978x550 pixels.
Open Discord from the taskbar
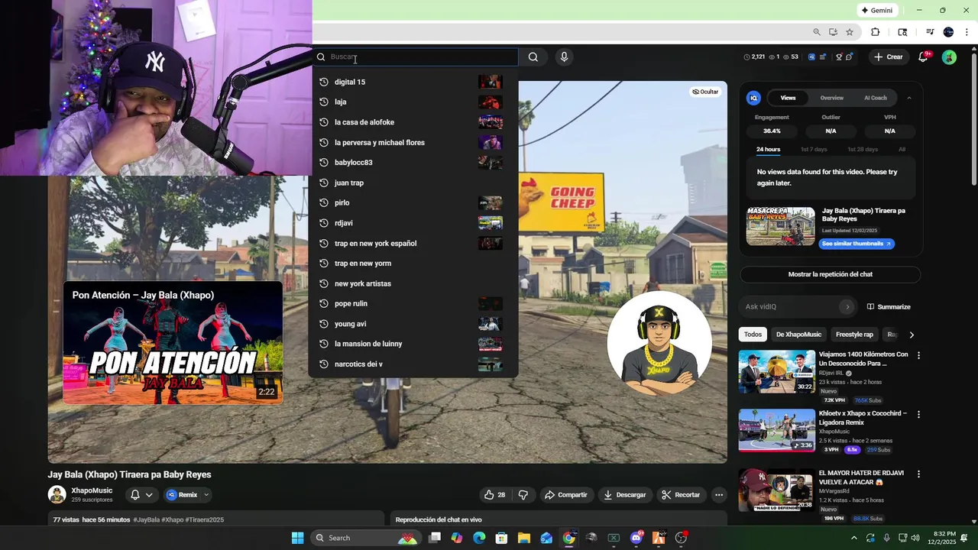tap(636, 538)
